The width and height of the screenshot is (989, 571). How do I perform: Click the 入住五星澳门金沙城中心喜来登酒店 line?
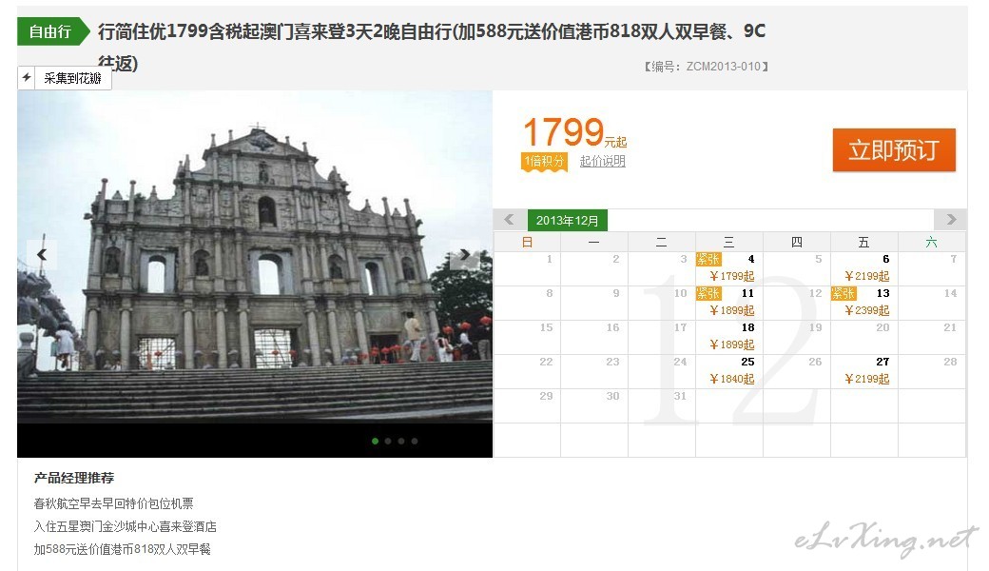coord(125,526)
